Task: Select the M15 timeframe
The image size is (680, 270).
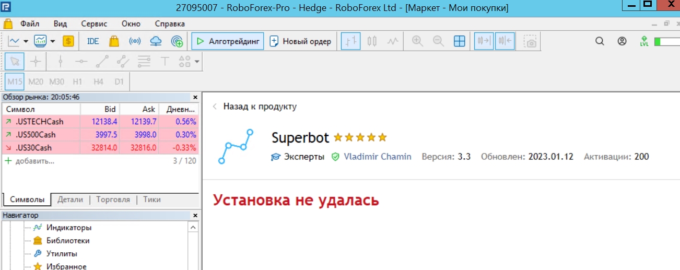Action: [15, 81]
